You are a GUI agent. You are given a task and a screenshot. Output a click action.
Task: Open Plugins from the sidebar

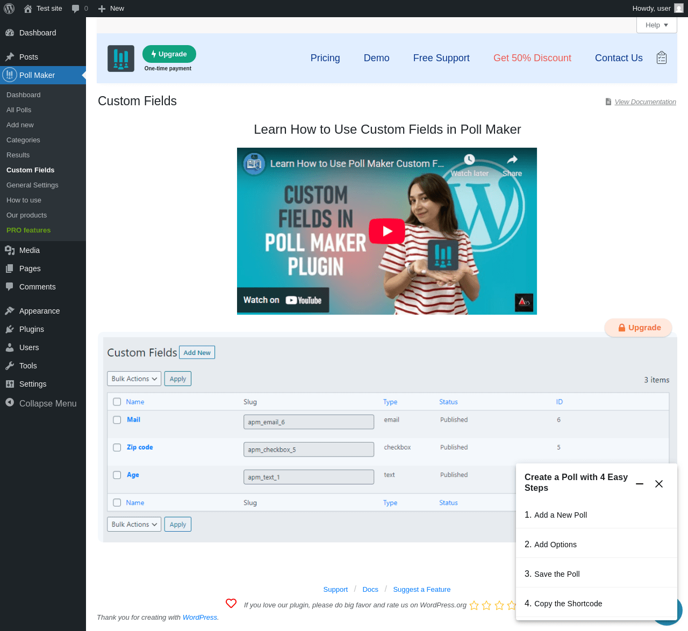(43, 329)
